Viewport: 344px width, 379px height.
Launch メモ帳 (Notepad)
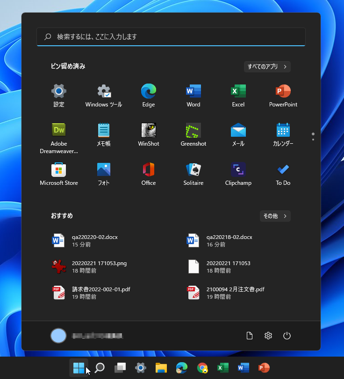104,134
